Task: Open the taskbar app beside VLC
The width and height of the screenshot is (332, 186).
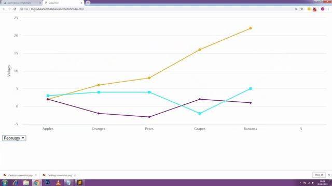Action: tap(68, 182)
